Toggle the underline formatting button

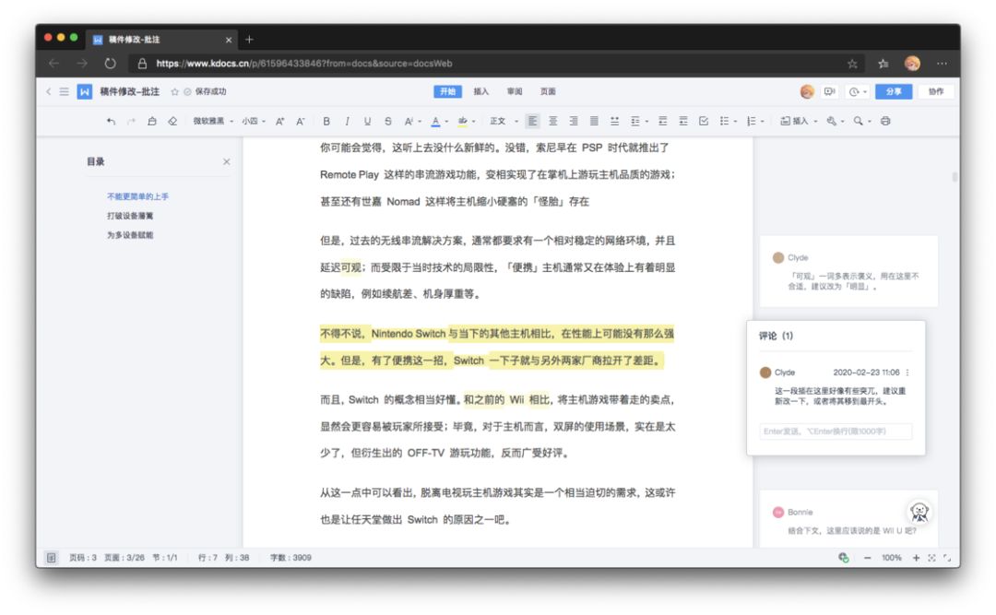click(367, 121)
